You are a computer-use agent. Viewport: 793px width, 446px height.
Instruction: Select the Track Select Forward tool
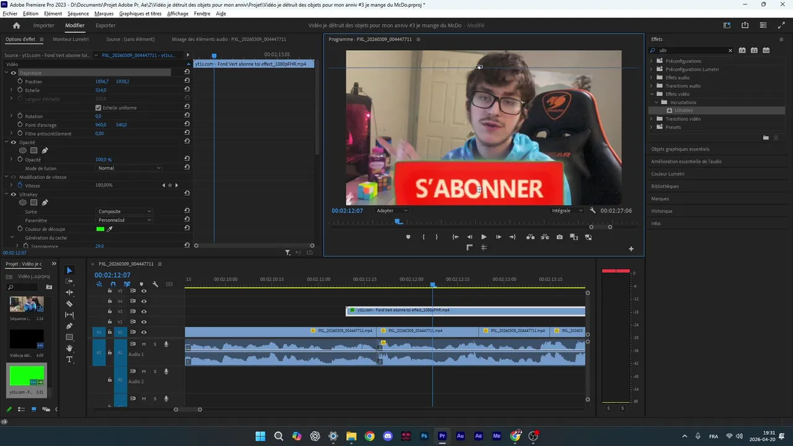click(69, 281)
